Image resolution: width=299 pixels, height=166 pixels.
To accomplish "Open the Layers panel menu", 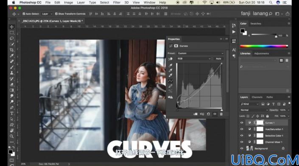I will pyautogui.click(x=289, y=97).
